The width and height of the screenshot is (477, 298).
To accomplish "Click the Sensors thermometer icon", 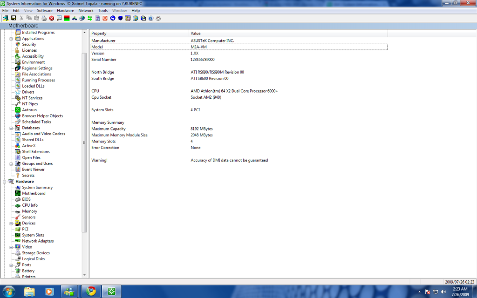I will (x=18, y=217).
